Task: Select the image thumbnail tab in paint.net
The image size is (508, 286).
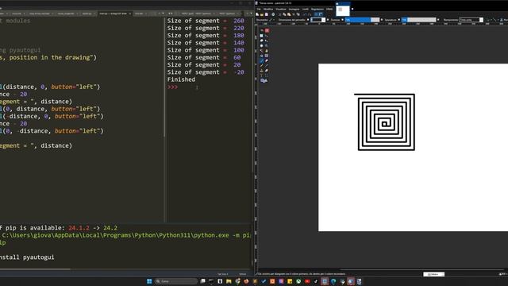Action: [343, 10]
